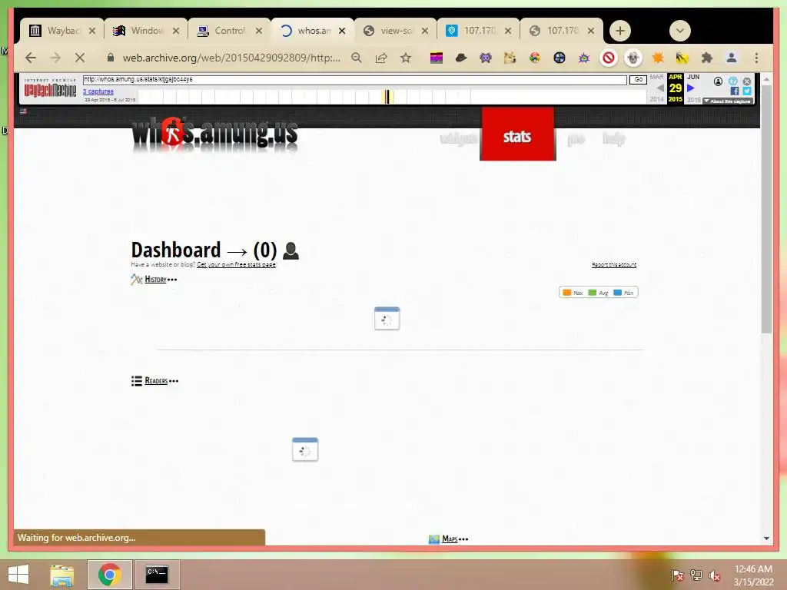
Task: Click the dashboard user silhouette icon
Action: [x=291, y=250]
